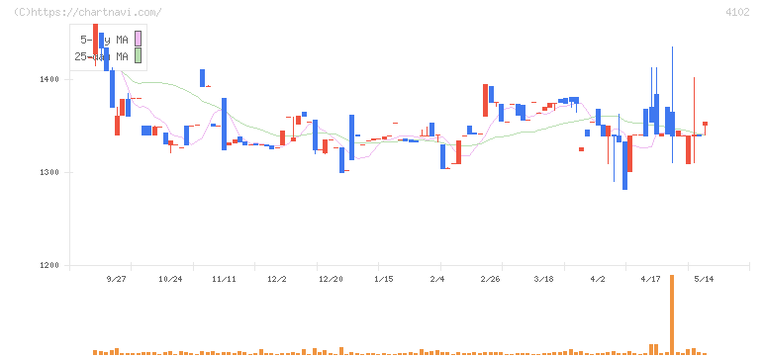The height and width of the screenshot is (357, 764).
Task: Click the tallest orange volume bar
Action: (672, 314)
